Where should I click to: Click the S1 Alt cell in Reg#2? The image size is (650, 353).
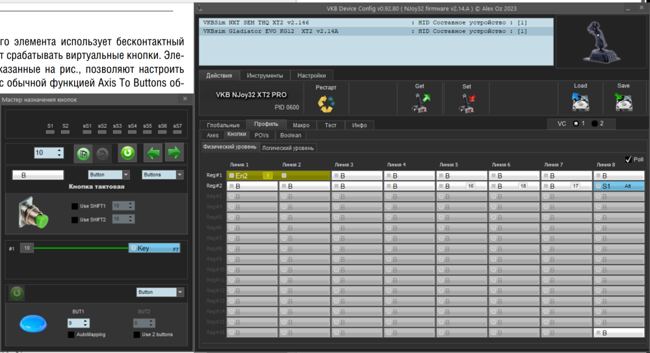tap(619, 186)
